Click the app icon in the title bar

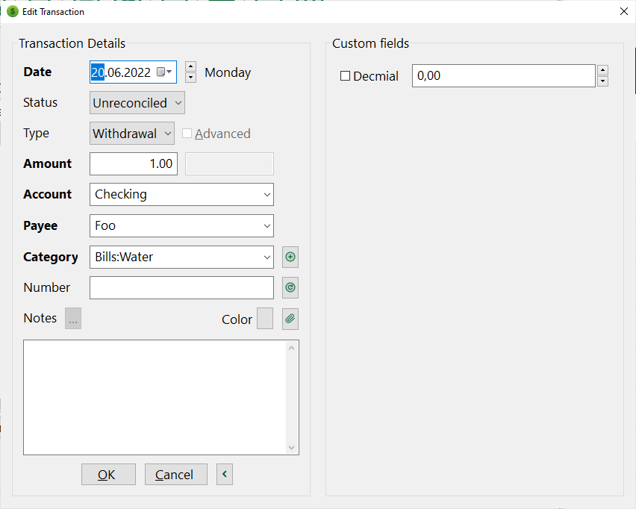click(x=10, y=11)
